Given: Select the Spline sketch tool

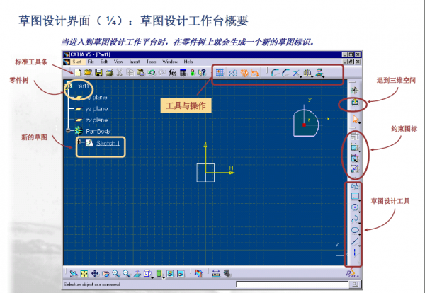Looking at the screenshot, I should (x=355, y=219).
